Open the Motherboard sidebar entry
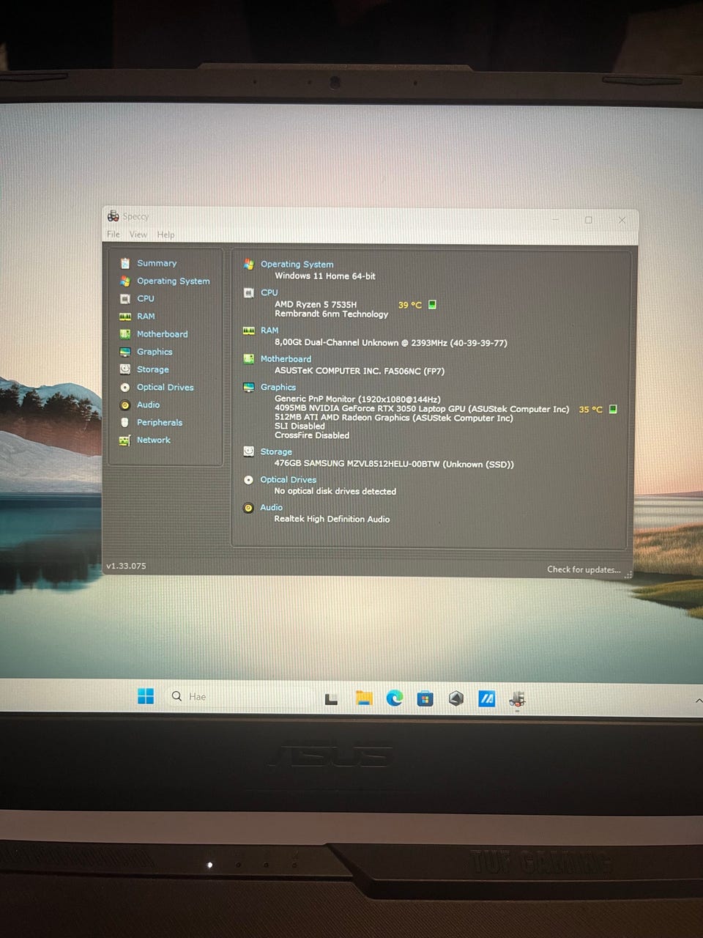 [163, 334]
